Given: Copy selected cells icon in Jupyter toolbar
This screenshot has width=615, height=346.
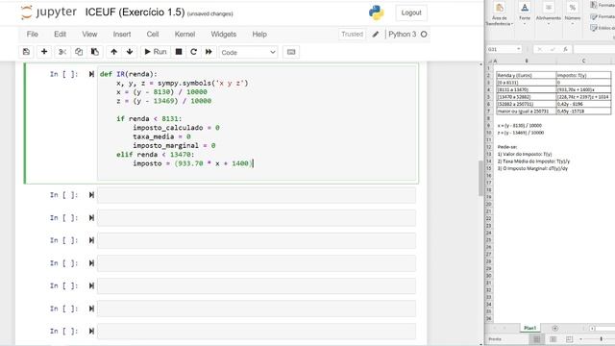Looking at the screenshot, I should coord(79,52).
